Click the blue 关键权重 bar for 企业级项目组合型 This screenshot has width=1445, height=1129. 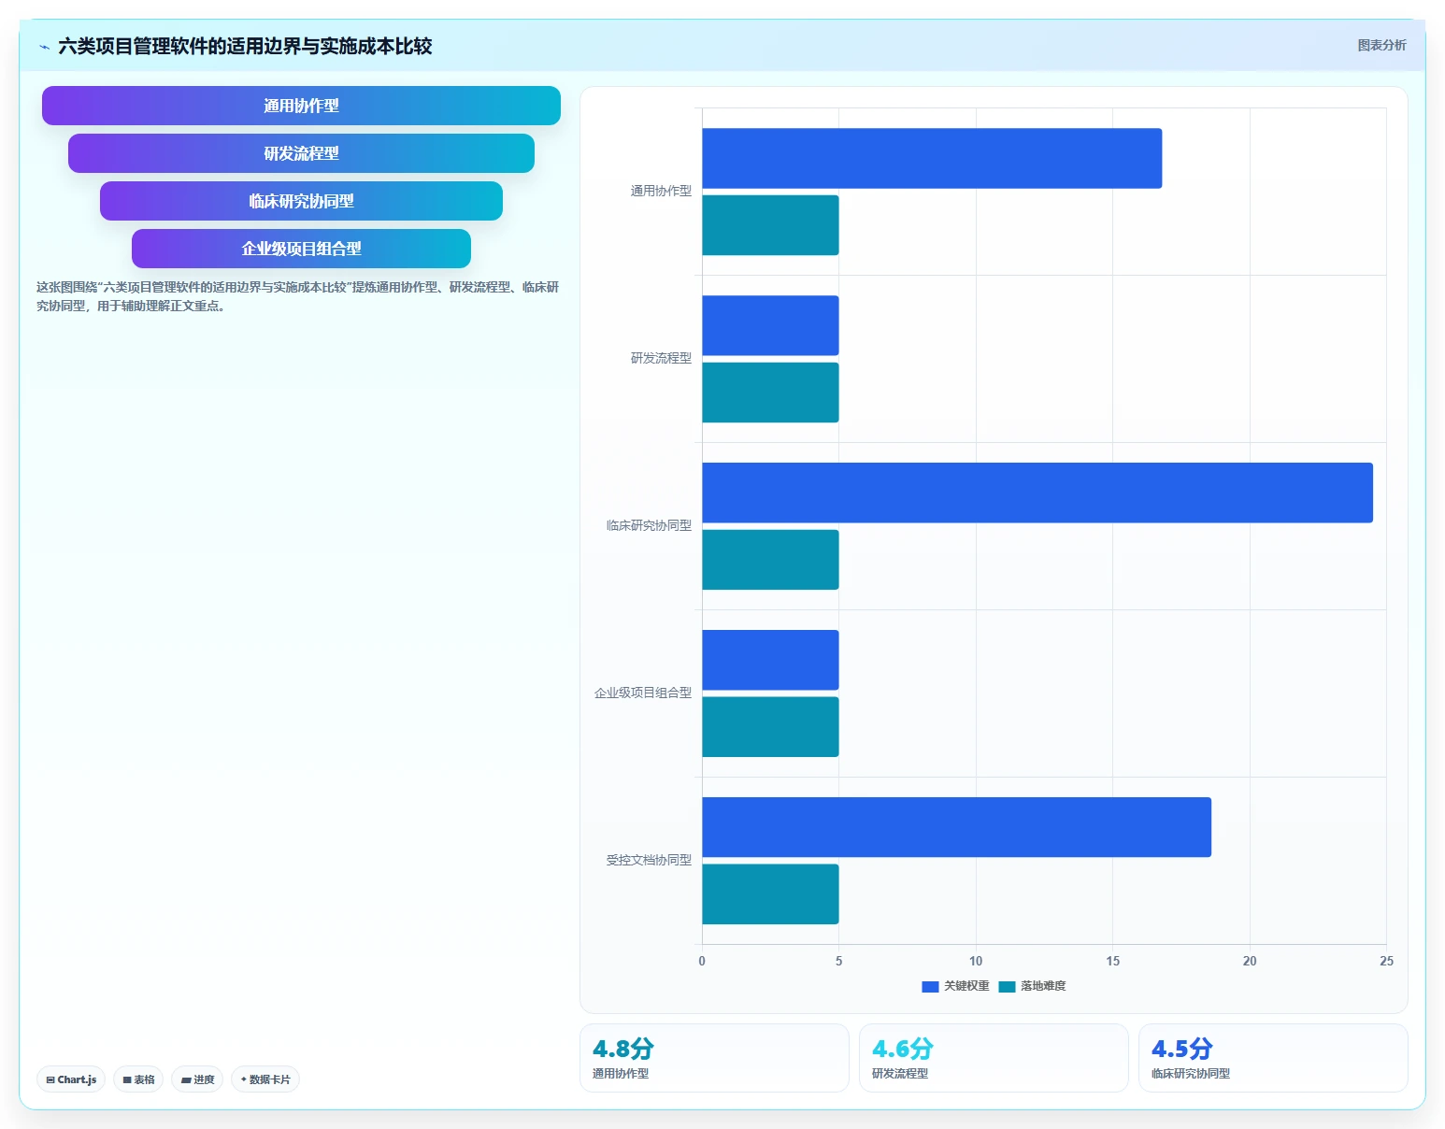pyautogui.click(x=770, y=660)
